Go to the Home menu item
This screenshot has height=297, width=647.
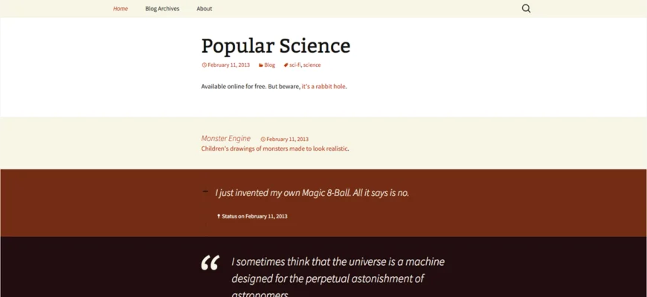pyautogui.click(x=120, y=9)
